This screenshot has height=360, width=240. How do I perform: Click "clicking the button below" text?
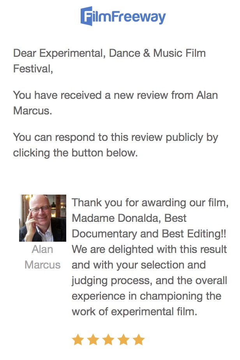75,153
